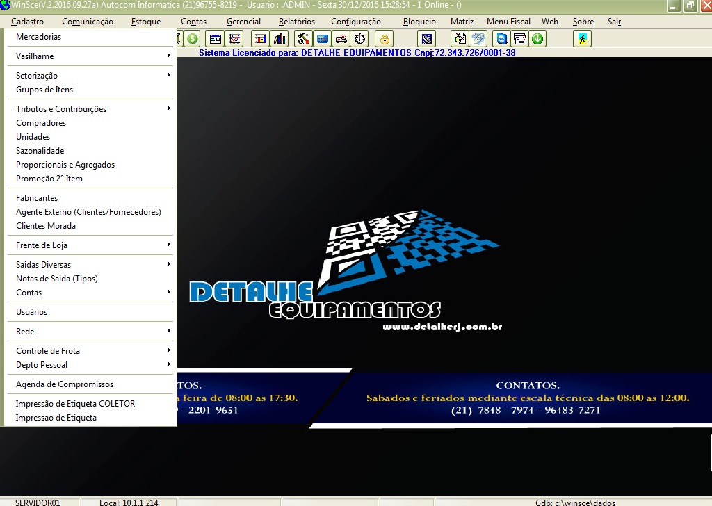Open the Relatórios menu
Screen dimensions: 712x506
coord(297,22)
